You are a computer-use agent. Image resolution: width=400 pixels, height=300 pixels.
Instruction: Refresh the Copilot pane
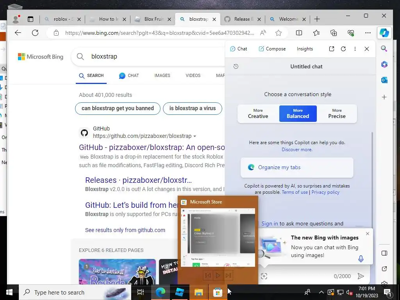(343, 49)
